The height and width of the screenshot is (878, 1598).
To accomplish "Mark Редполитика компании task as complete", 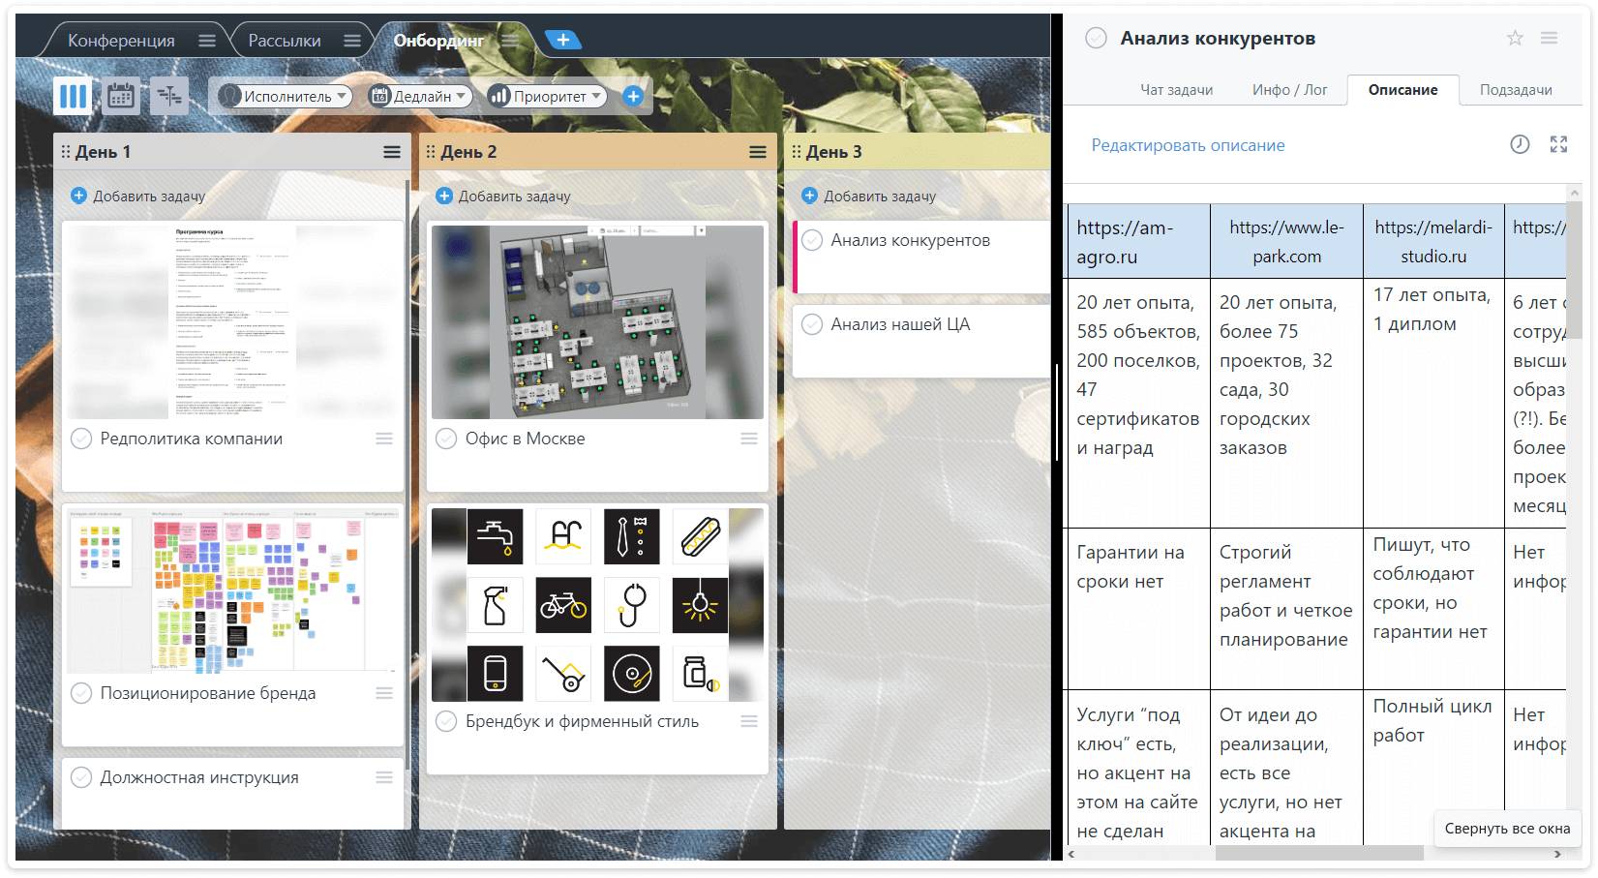I will point(81,439).
